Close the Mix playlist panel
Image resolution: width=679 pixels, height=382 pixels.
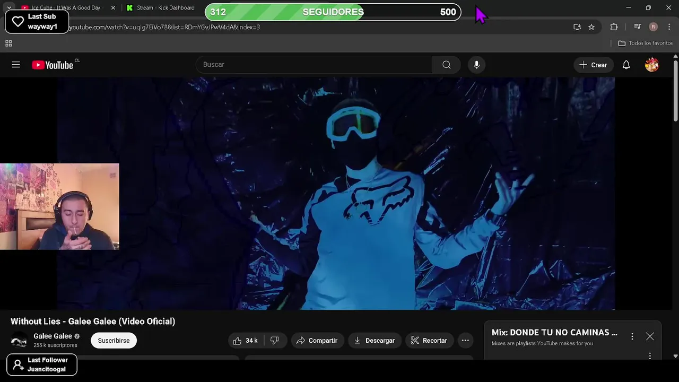[x=650, y=336]
